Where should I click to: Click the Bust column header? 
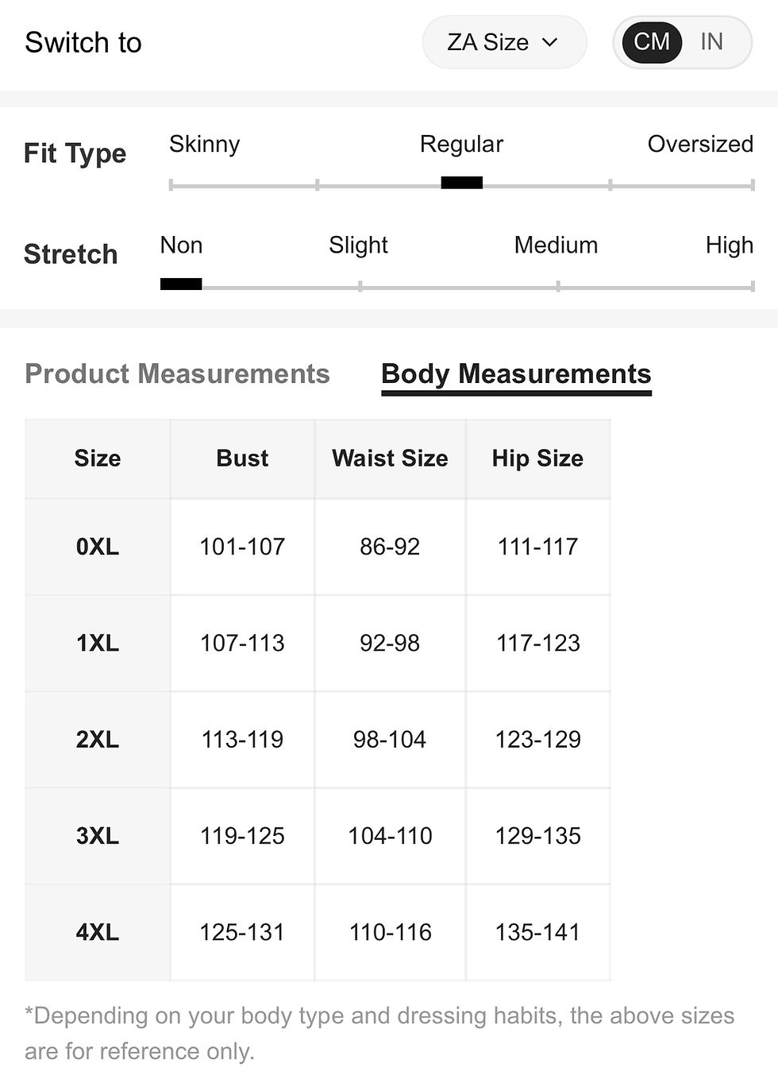(242, 458)
